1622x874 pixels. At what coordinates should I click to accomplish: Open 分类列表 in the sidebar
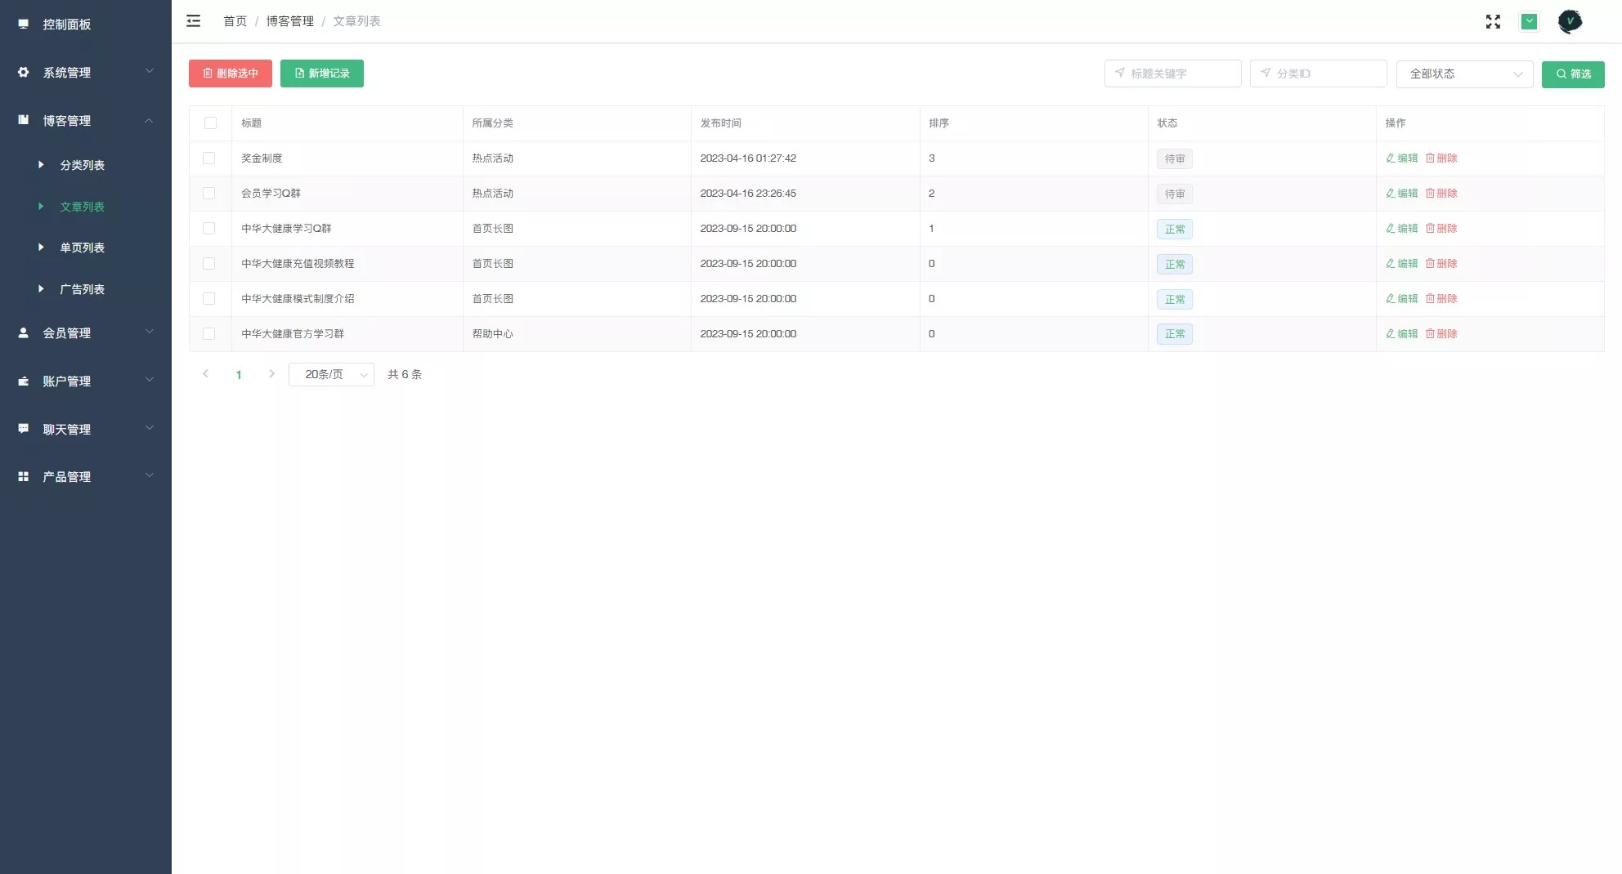point(82,165)
